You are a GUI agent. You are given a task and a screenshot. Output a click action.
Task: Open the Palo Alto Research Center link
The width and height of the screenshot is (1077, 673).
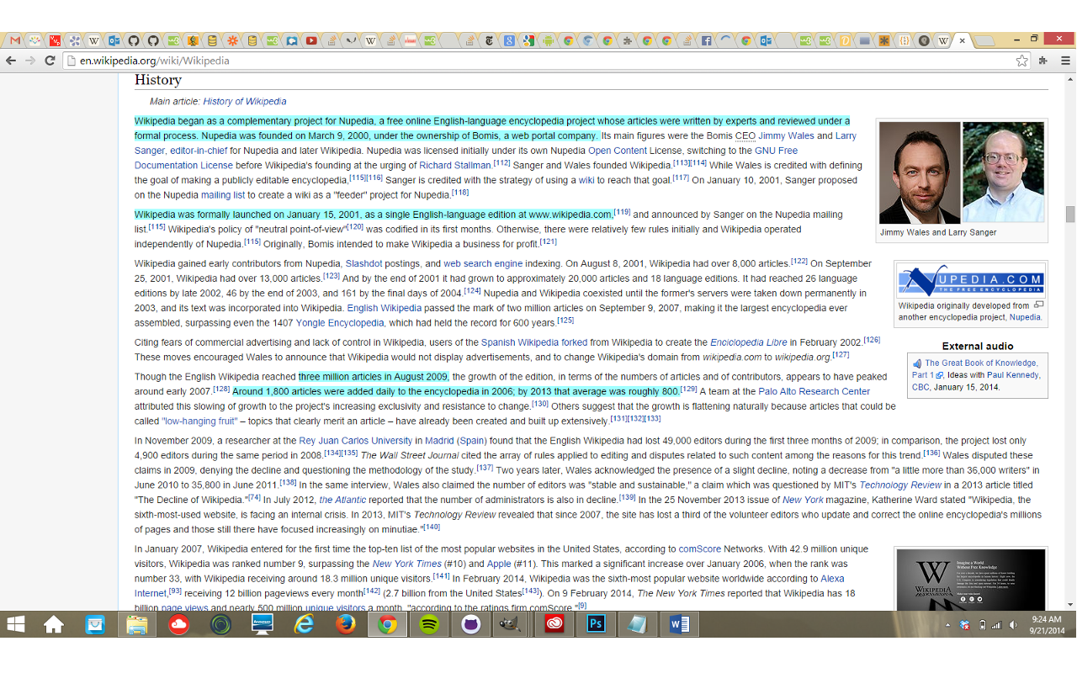[814, 391]
